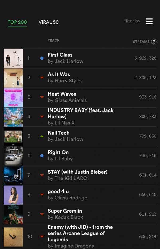160x249 pixels.
Task: Click the green up arrow beside Nail Tech
Action: [42, 136]
